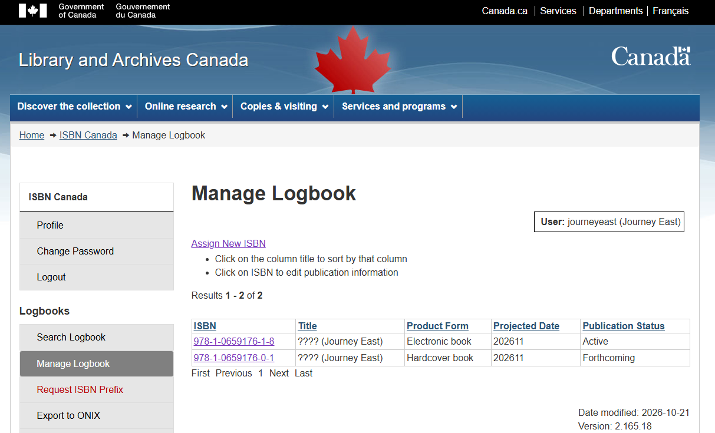The height and width of the screenshot is (433, 715).
Task: Open the Services and programs dropdown
Action: [399, 107]
